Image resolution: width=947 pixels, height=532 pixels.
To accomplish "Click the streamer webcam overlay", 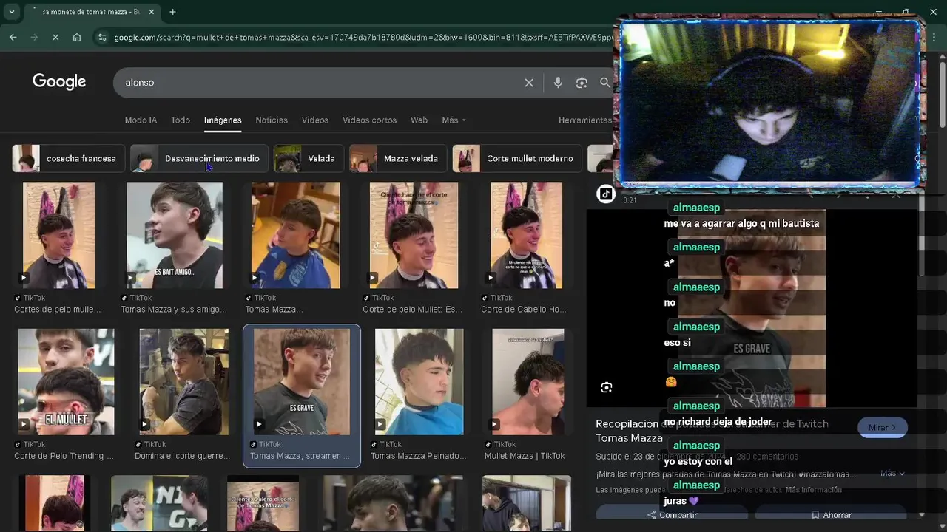I will 769,102.
